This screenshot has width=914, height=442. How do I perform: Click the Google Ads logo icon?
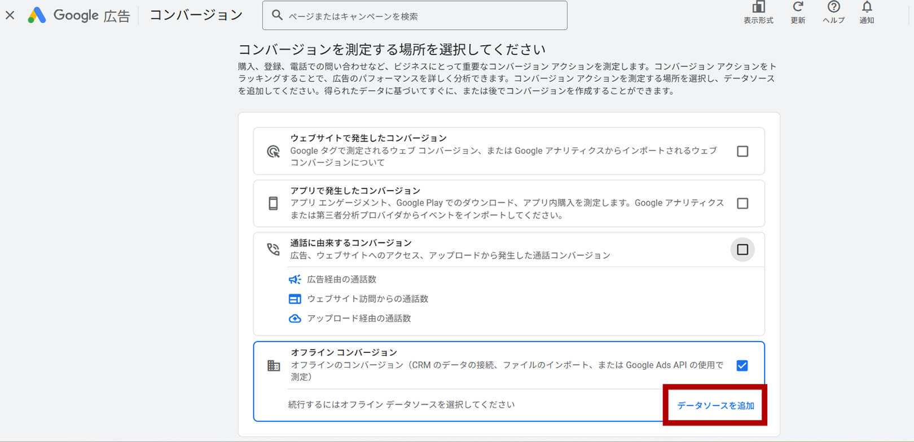[37, 15]
